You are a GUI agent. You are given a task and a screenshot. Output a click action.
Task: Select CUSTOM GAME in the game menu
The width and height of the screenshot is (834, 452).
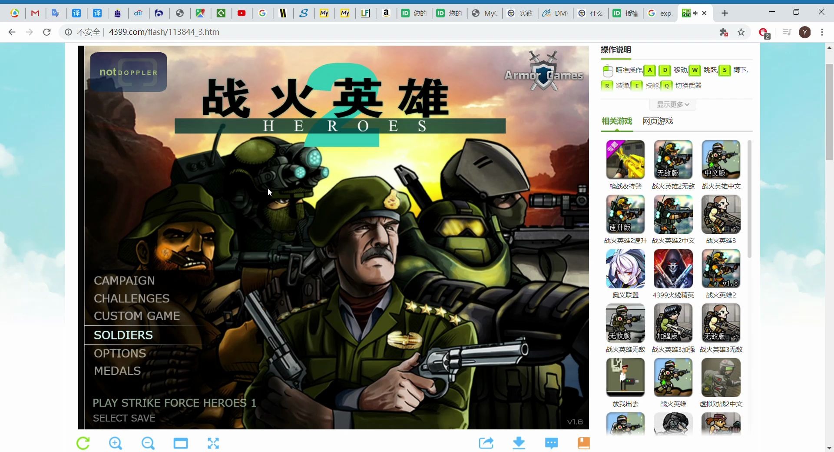pos(137,316)
